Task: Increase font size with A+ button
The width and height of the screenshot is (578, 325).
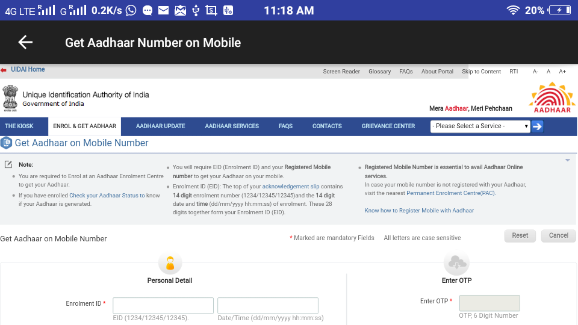Action: point(562,72)
